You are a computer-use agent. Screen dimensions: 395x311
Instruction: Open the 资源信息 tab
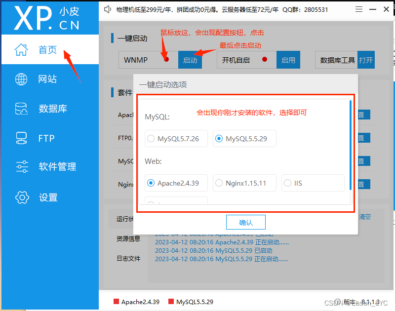click(x=128, y=238)
